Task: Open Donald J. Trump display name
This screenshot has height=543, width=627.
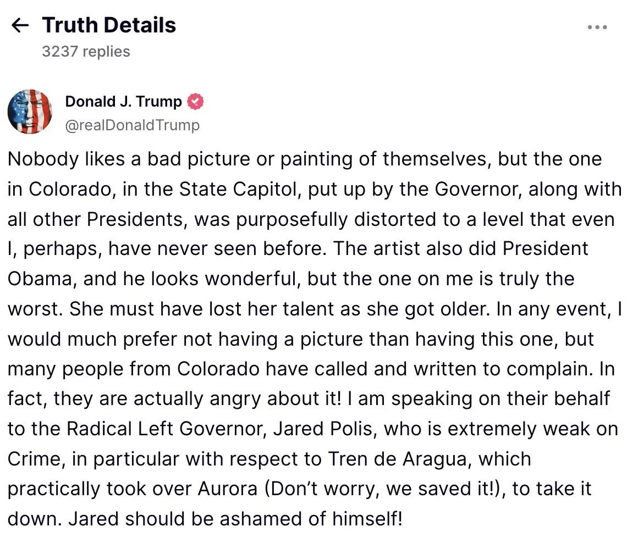Action: [123, 102]
